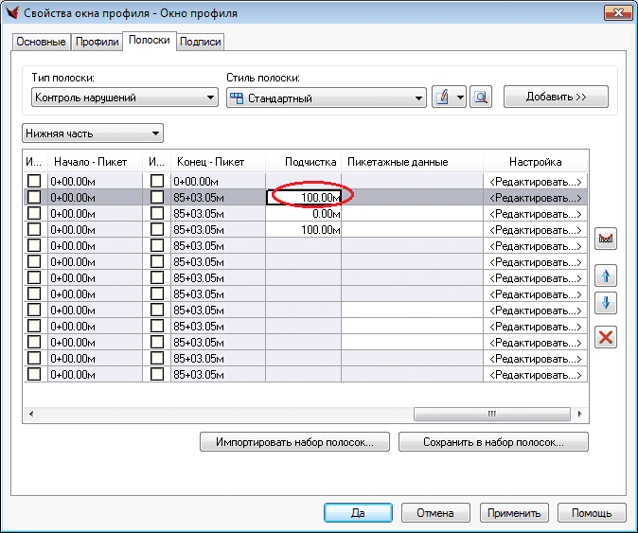Toggle the second row's end station checkbox
This screenshot has height=533, width=638.
pos(157,197)
